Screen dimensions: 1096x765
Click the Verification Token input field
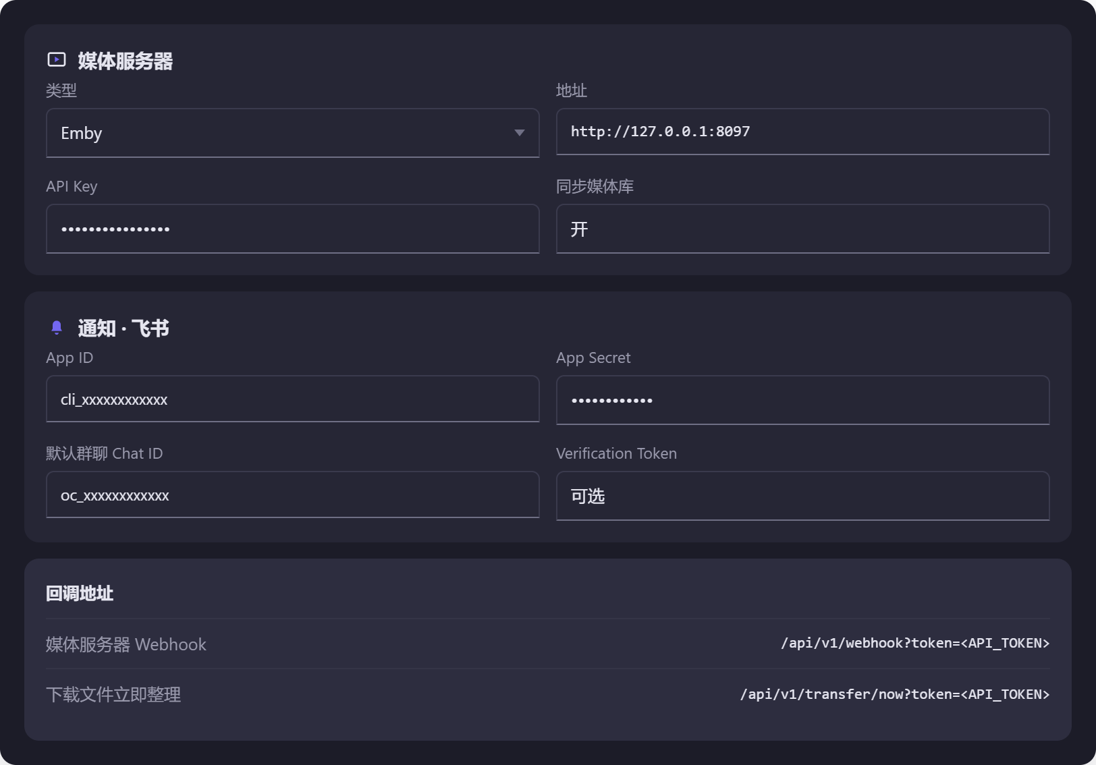802,496
